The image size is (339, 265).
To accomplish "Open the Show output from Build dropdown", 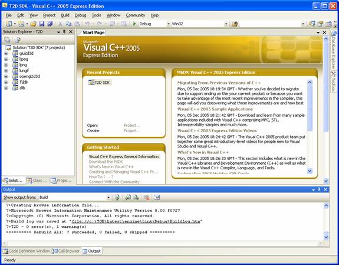I will pos(108,197).
